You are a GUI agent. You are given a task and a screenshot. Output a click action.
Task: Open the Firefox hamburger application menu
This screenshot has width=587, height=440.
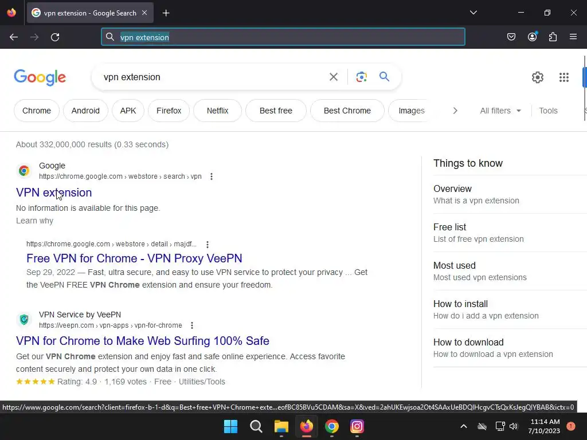pos(573,37)
